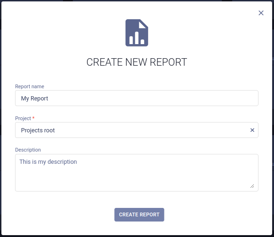
Task: Click into the Report name field
Action: (x=137, y=98)
